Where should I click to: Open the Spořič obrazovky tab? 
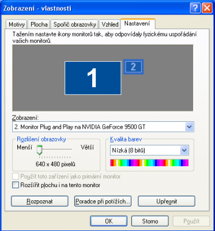pos(74,24)
